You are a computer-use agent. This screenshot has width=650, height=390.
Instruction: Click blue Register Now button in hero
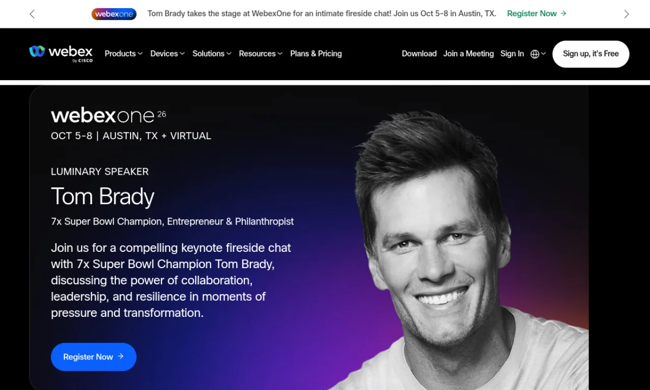coord(93,356)
